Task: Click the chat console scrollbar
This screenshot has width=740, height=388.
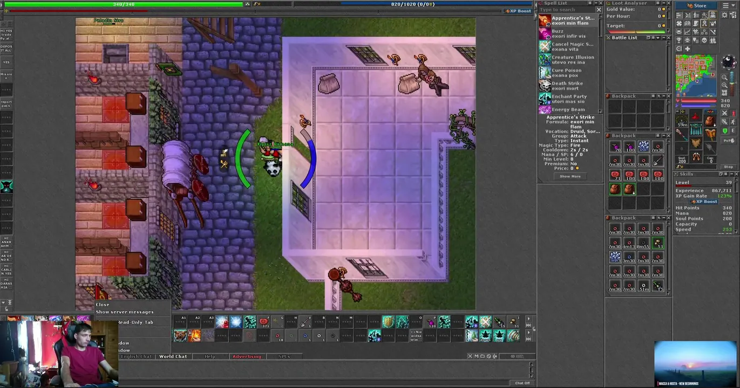Action: (532, 369)
